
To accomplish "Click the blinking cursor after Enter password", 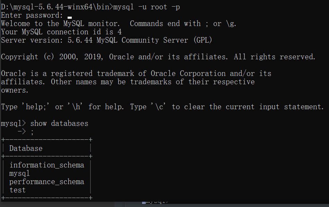I will coord(70,18).
